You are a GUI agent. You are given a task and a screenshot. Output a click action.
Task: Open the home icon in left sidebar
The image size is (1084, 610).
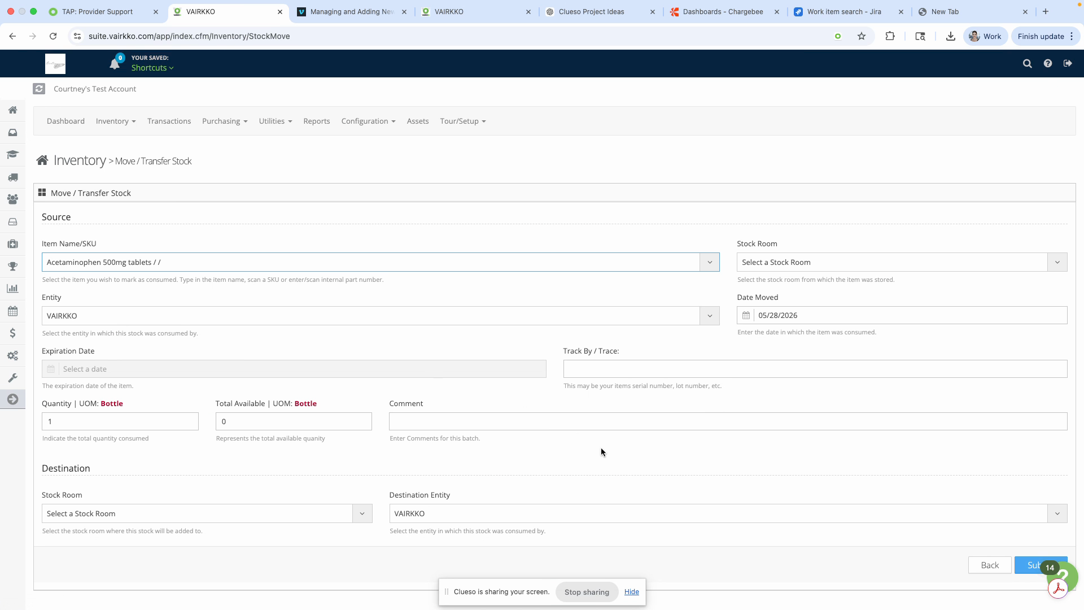[12, 110]
